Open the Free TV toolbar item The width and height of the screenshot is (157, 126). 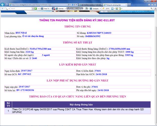click(x=46, y=8)
